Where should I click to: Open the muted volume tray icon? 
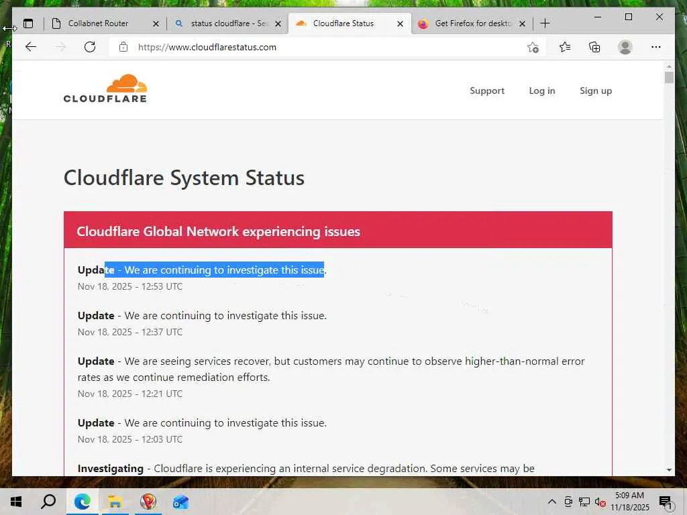(x=600, y=502)
